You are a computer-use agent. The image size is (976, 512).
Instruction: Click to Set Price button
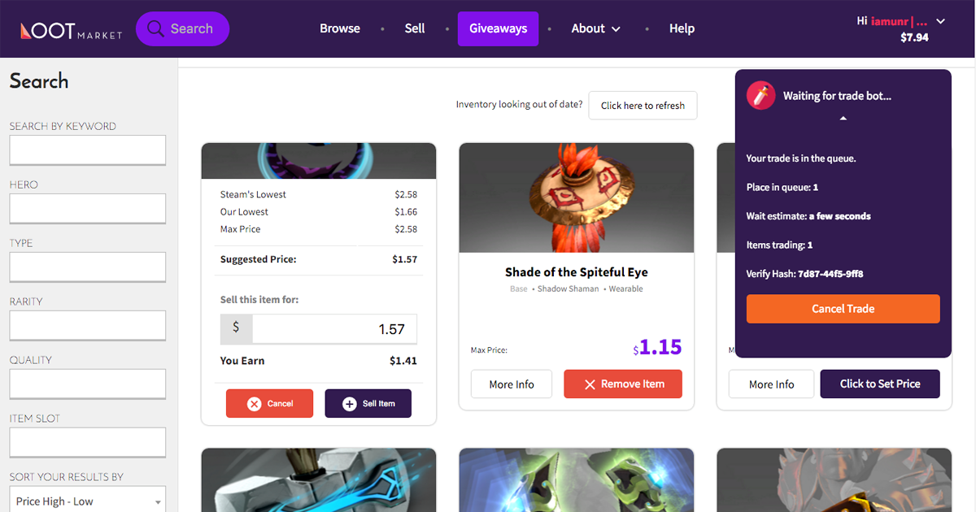880,384
